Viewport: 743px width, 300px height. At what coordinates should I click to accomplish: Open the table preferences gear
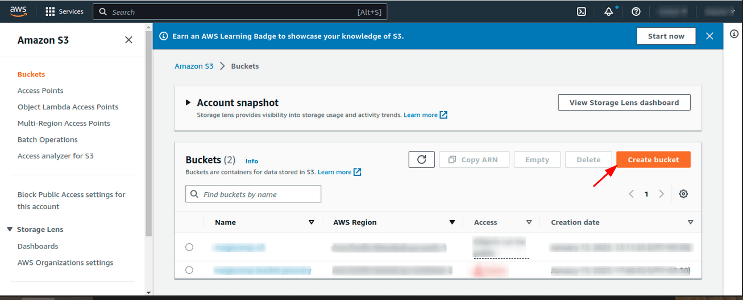pyautogui.click(x=683, y=194)
